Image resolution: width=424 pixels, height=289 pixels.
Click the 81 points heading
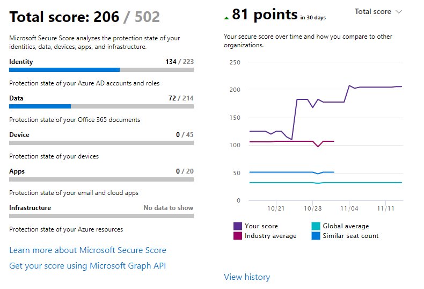(265, 15)
